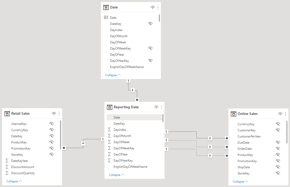Click the sigma icon beside DiscountQuantity
This screenshot has height=187, width=290.
click(7, 173)
